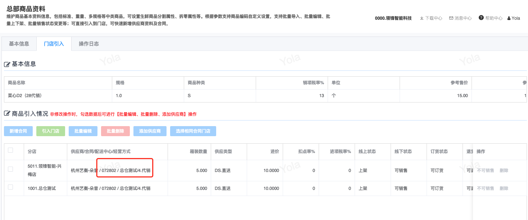Click 不可销售 link in the 1001.总仓测试 row
This screenshot has width=528, height=220.
[485, 188]
